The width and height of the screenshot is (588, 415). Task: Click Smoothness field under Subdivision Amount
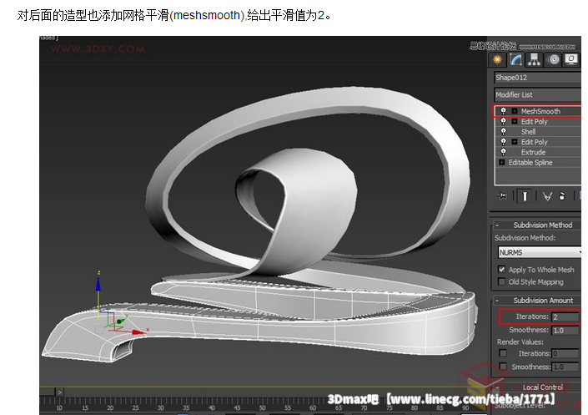pos(565,331)
